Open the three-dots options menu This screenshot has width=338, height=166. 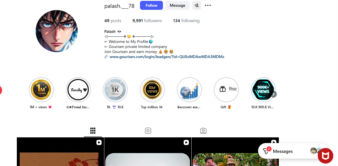(208, 5)
